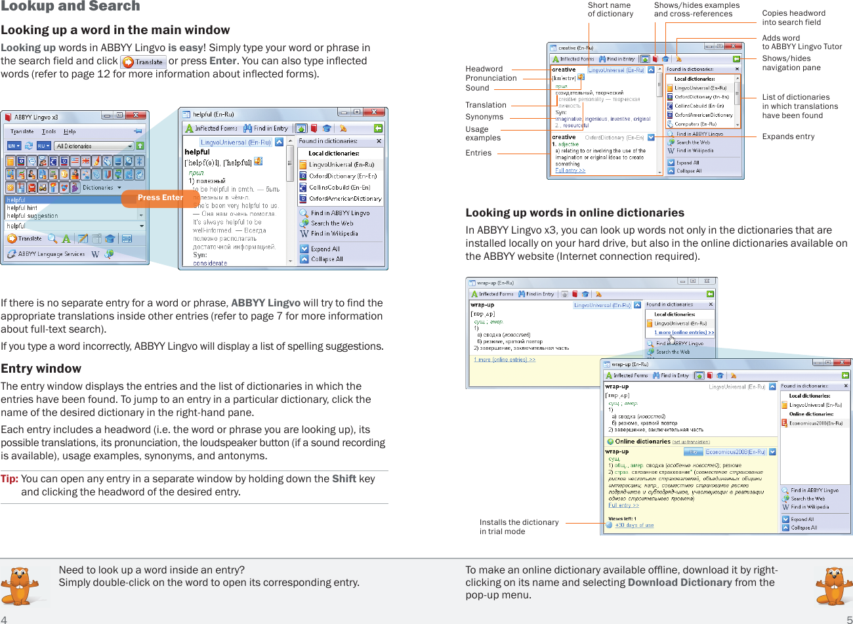The height and width of the screenshot is (624, 853).
Task: Click the red book icon in the helpful window
Action: (314, 129)
